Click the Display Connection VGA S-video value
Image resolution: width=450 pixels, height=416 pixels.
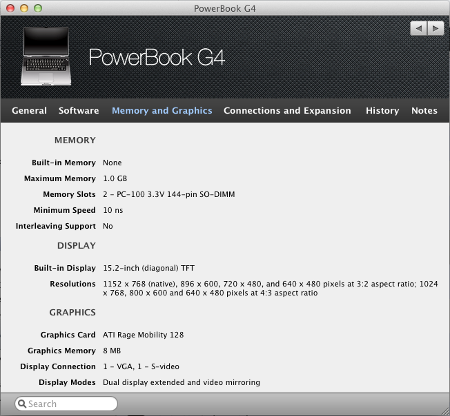(x=141, y=366)
